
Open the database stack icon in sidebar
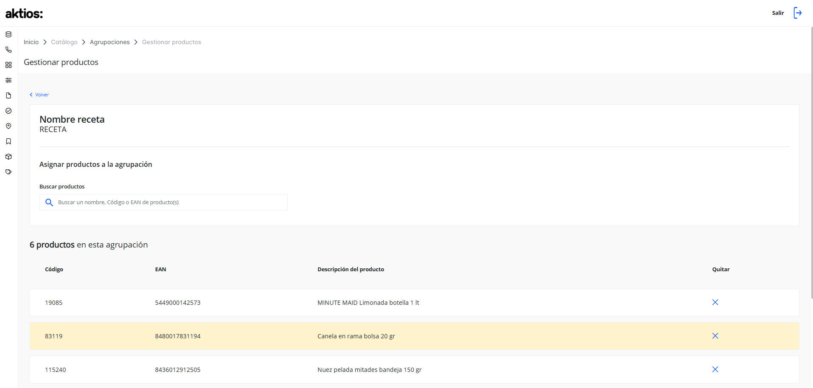coord(8,34)
